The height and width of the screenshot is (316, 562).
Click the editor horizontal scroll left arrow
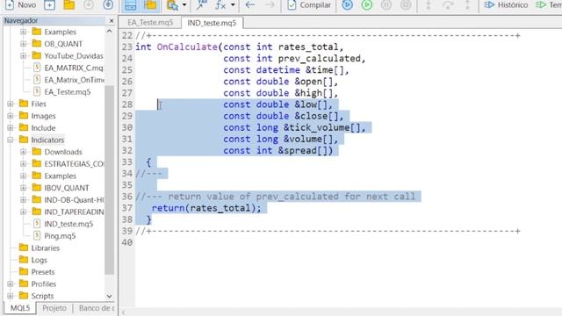point(124,312)
